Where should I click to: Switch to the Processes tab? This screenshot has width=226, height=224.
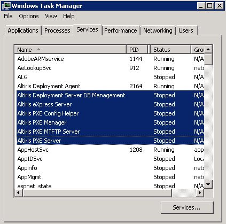pos(57,30)
